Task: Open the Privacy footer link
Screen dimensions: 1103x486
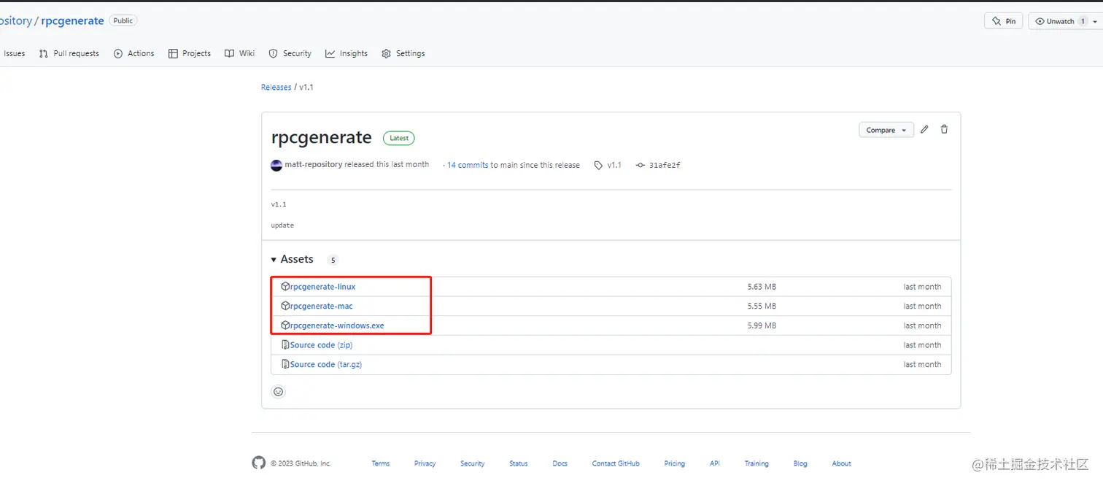Action: [x=425, y=463]
